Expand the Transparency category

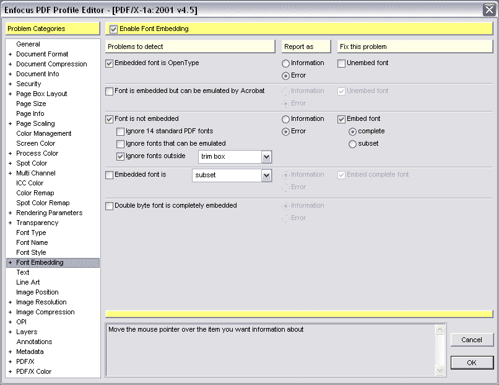(10, 223)
